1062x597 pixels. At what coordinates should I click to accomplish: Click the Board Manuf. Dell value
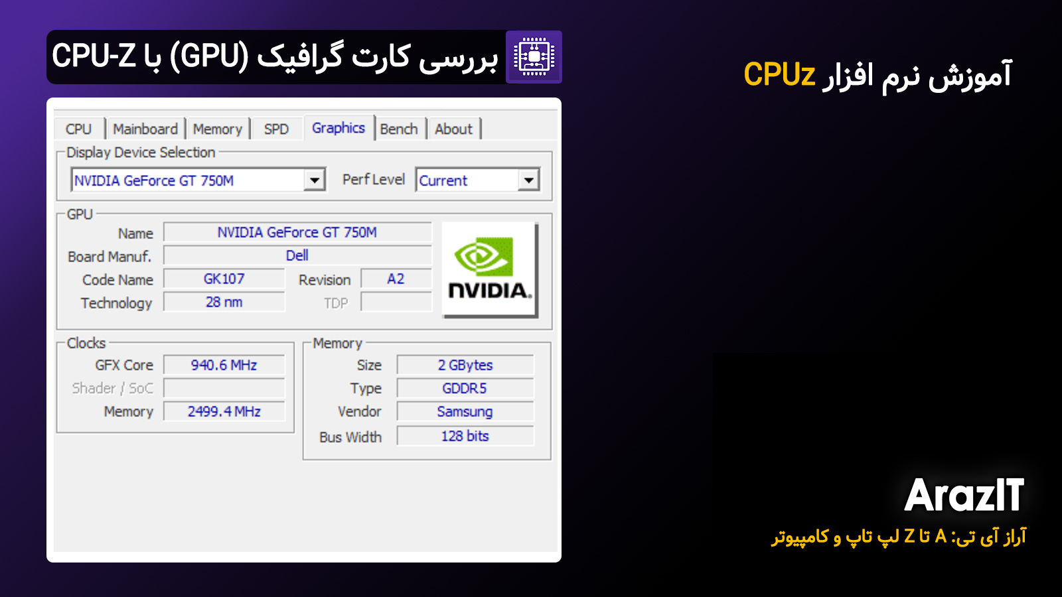(x=297, y=255)
